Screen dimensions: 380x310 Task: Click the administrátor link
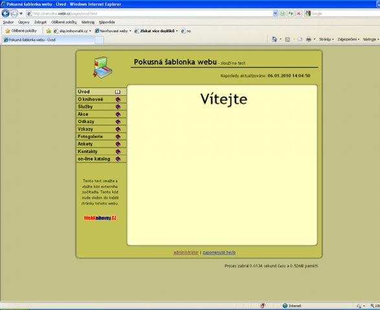[186, 253]
